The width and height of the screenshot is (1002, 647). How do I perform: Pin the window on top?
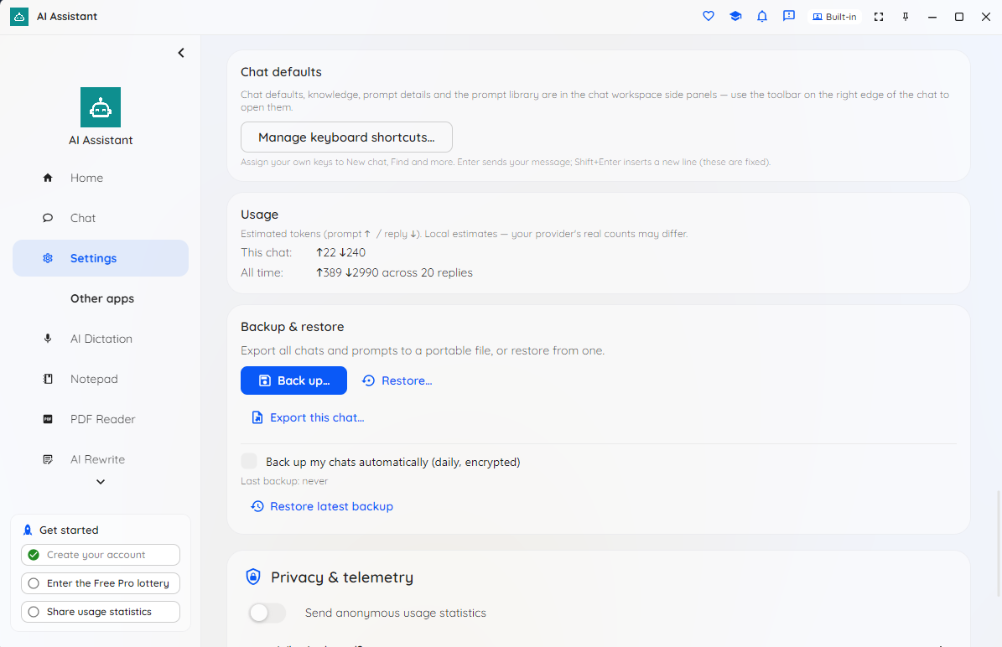point(906,17)
